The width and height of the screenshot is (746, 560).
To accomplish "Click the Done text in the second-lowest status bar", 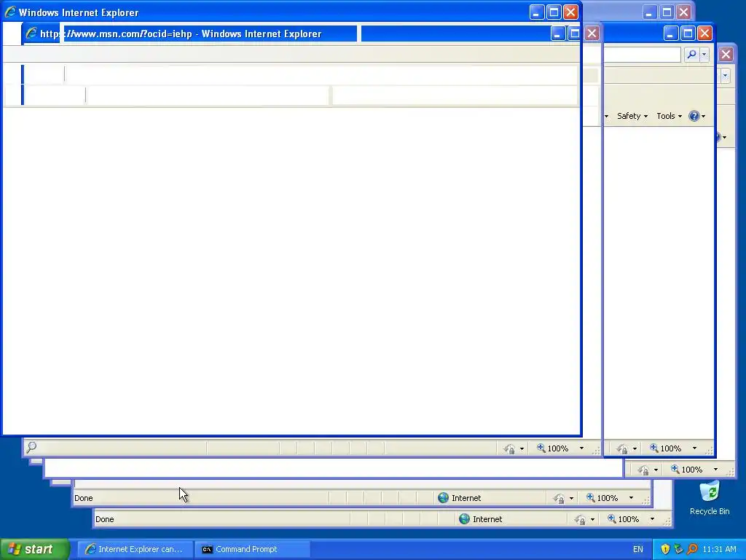I will point(84,498).
